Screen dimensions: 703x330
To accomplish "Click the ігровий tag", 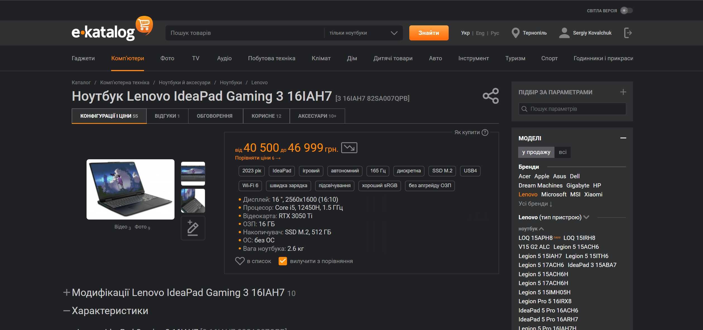I will point(311,171).
